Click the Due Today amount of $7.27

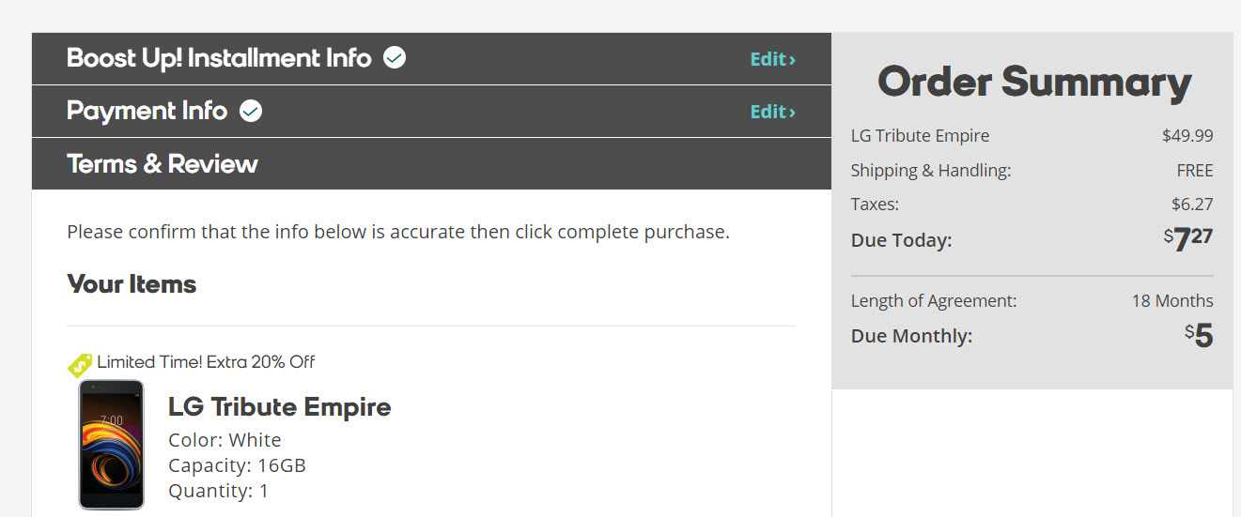(1188, 239)
